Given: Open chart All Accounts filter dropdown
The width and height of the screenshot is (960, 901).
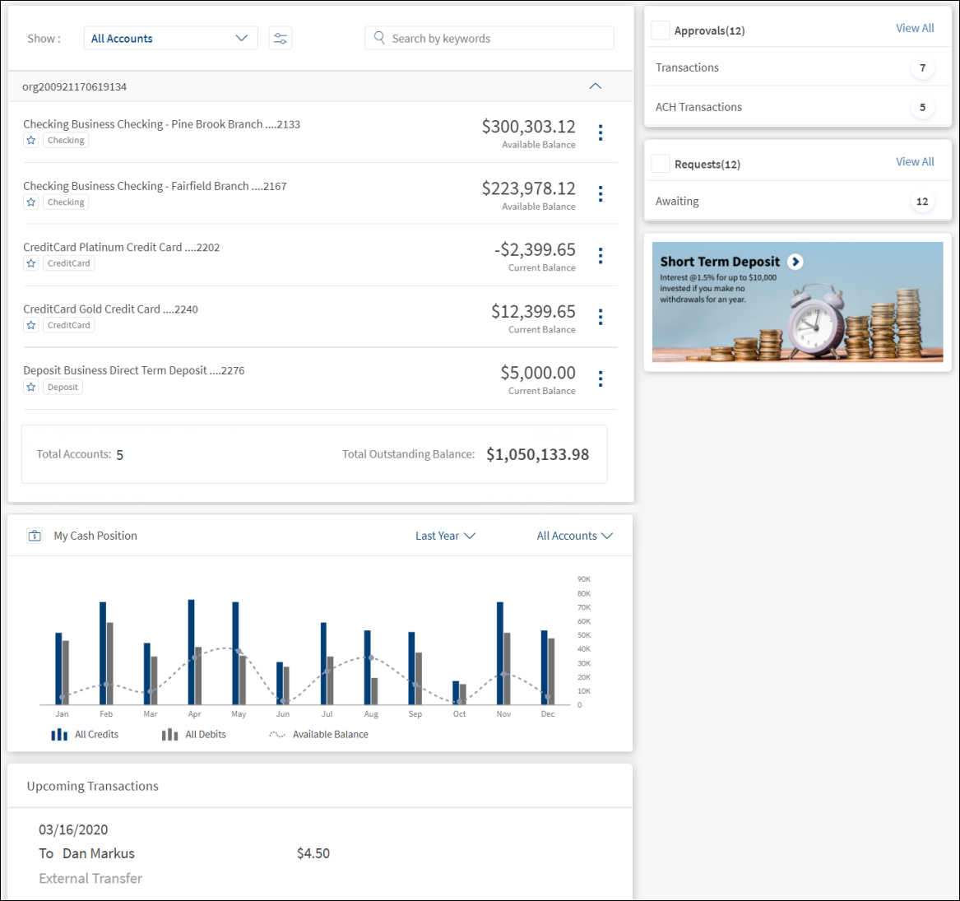Looking at the screenshot, I should click(574, 536).
